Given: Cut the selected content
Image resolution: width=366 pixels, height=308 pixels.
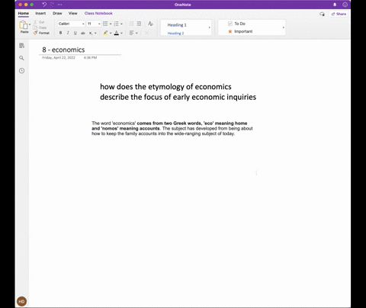Looking at the screenshot, I should (39, 22).
